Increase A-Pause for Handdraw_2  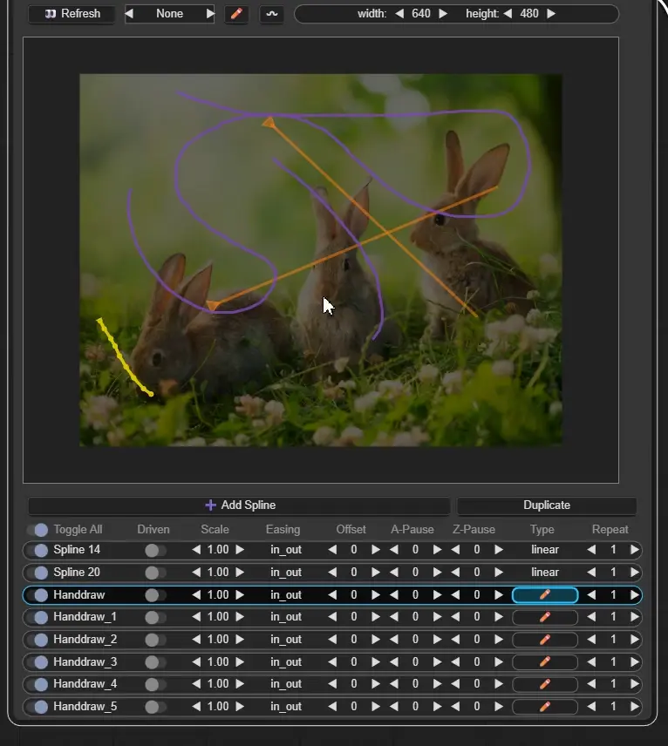tap(437, 640)
